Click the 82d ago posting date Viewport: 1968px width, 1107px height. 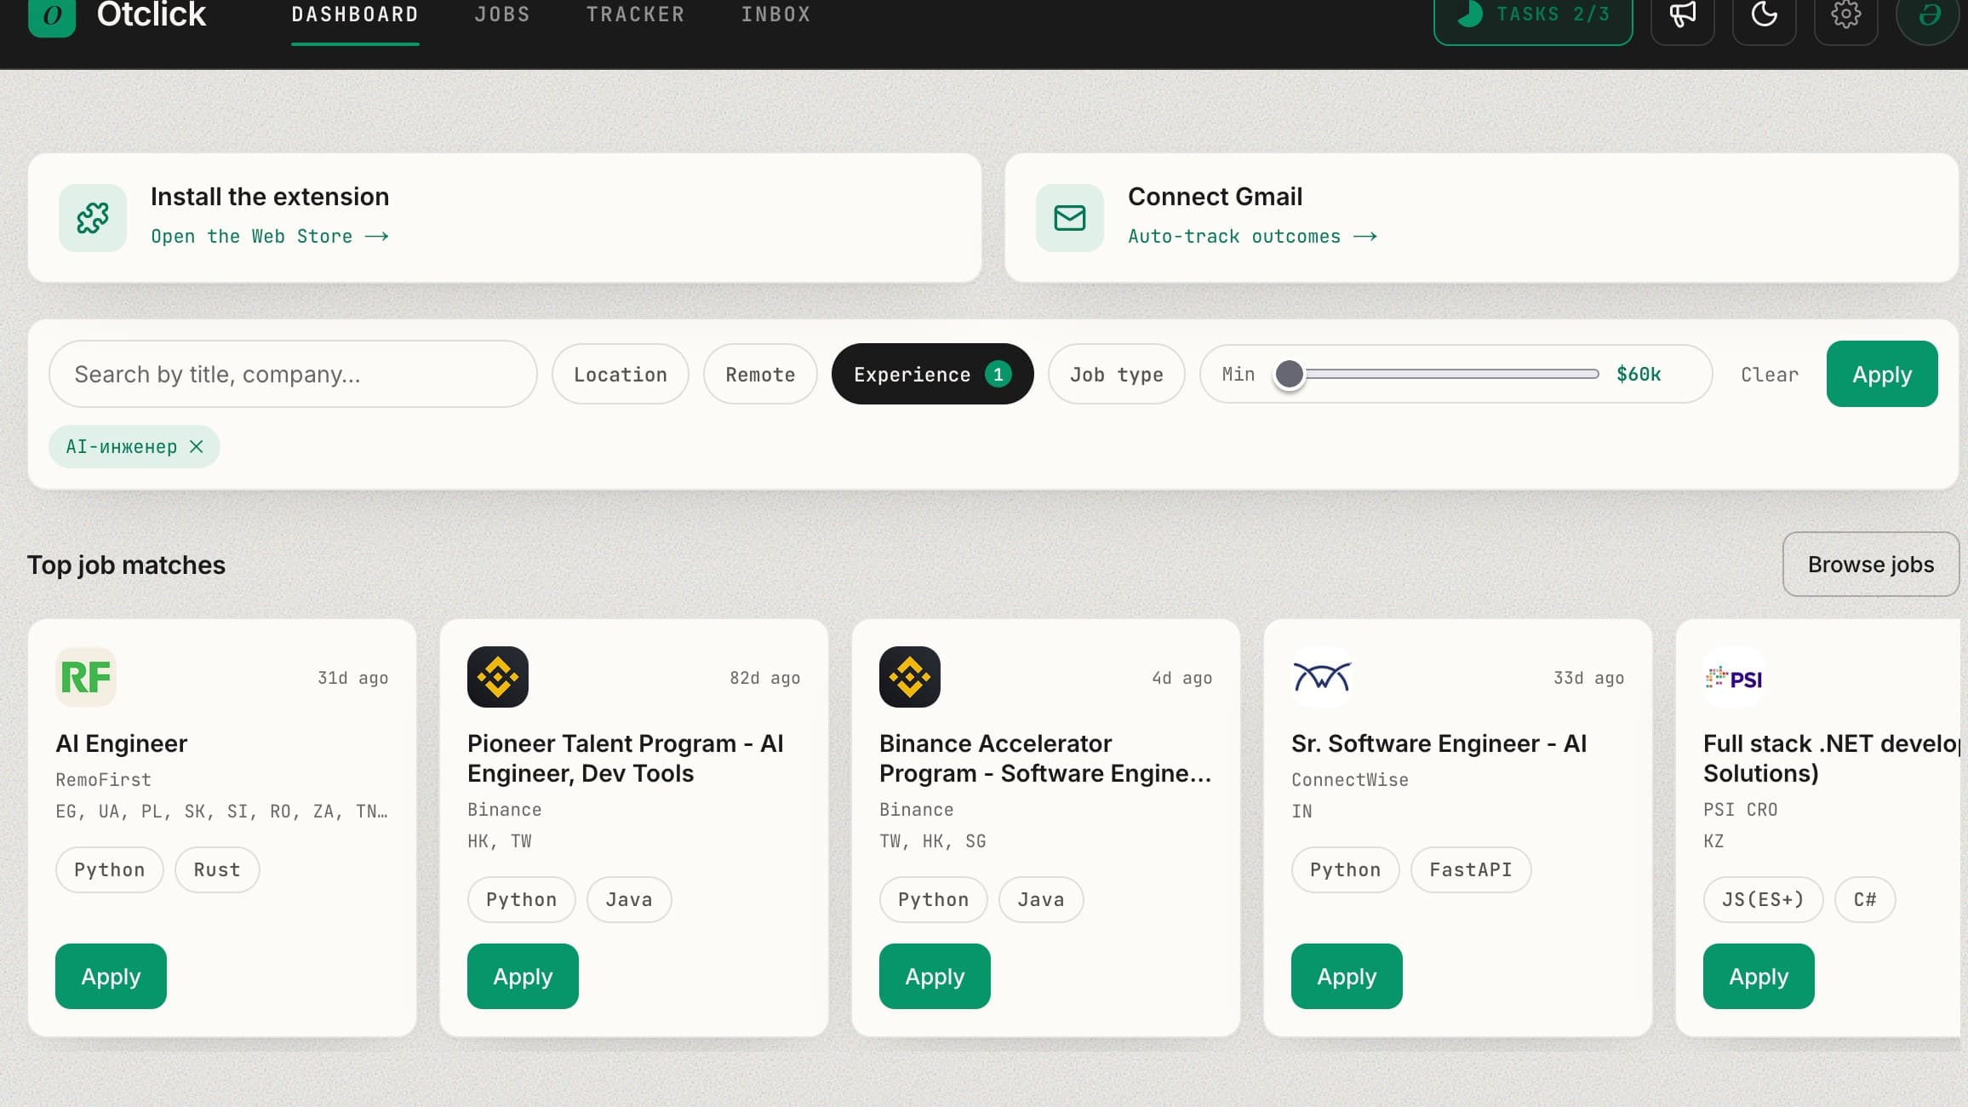(764, 678)
